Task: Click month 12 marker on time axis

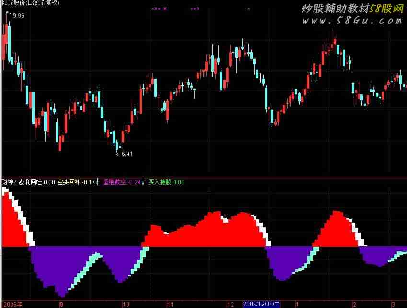Action: coord(231,304)
